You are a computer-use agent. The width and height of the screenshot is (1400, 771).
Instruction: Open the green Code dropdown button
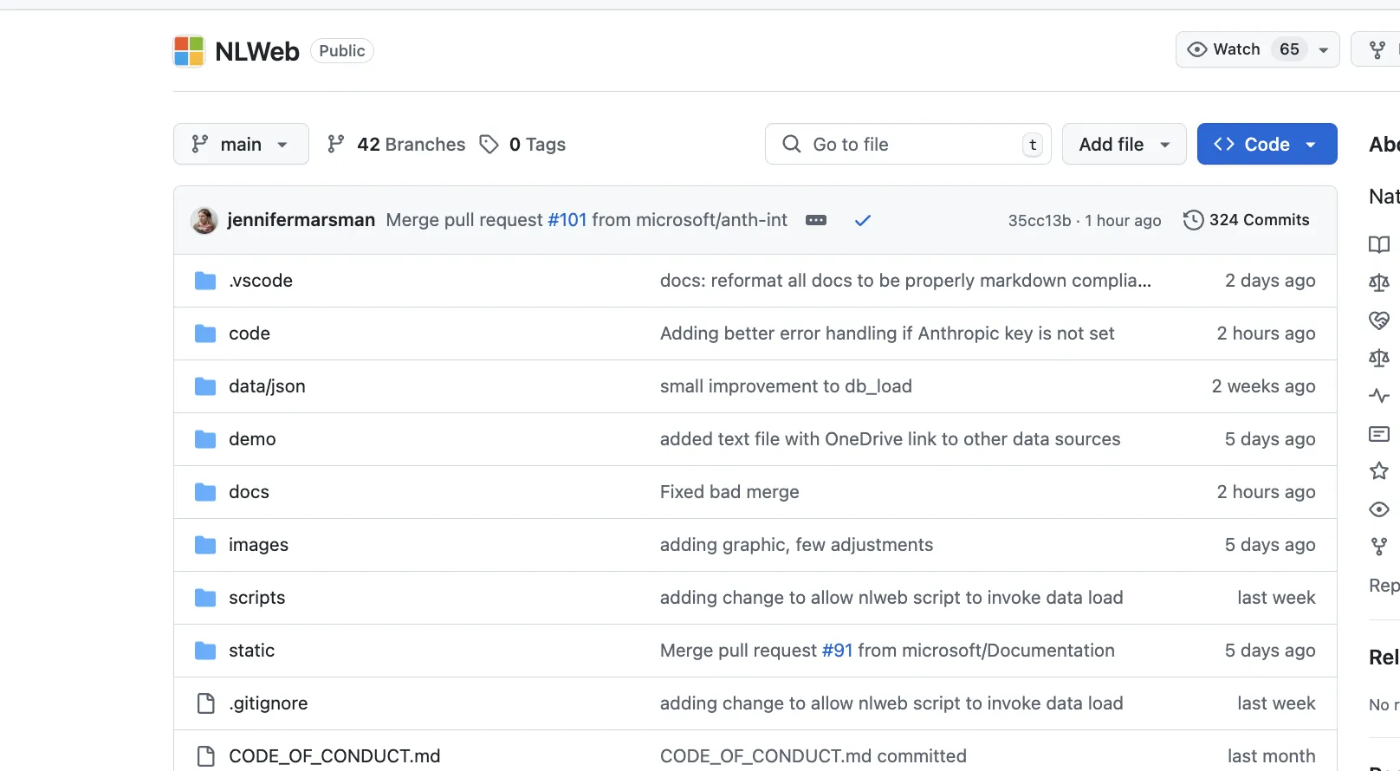[1267, 144]
